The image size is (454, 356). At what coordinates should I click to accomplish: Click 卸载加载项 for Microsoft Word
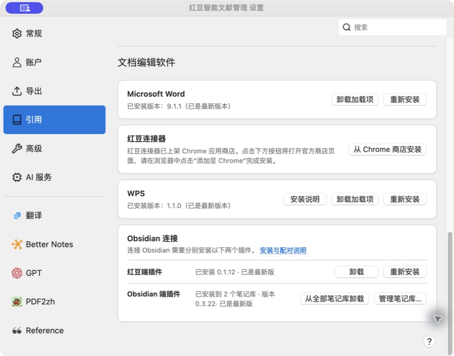coord(355,99)
